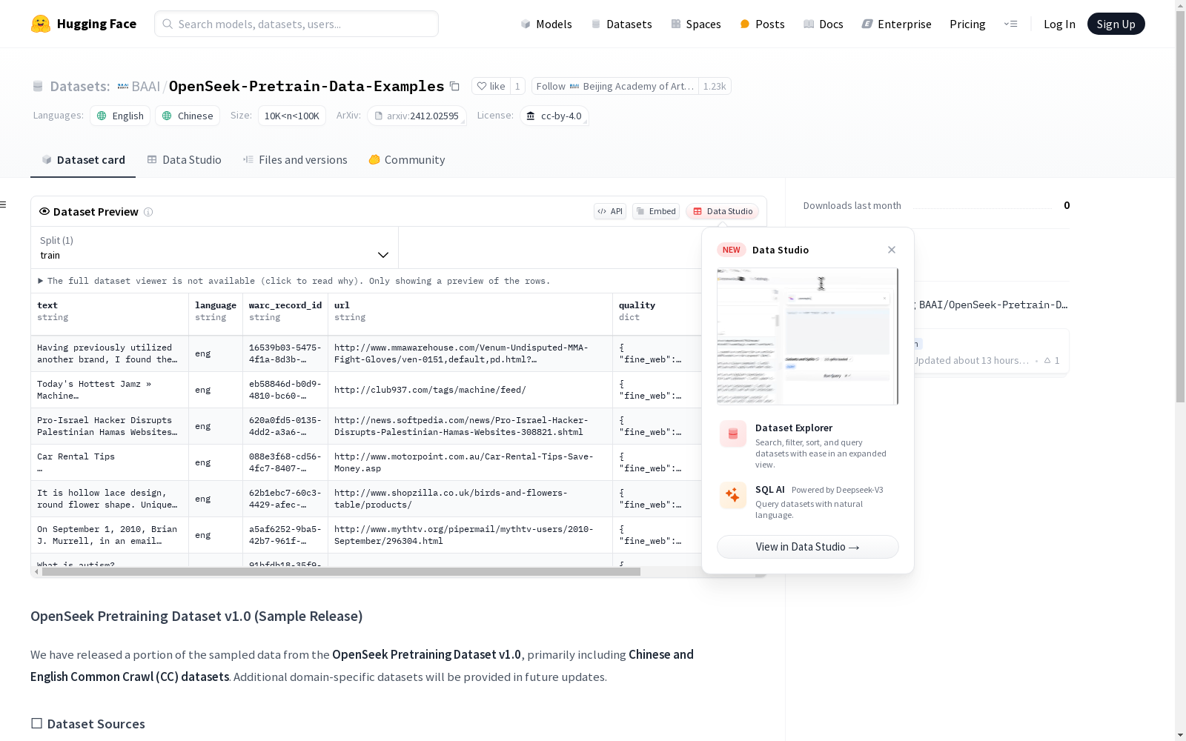Viewport: 1186px width, 741px height.
Task: Open Docs from the top navigation
Action: pos(824,24)
